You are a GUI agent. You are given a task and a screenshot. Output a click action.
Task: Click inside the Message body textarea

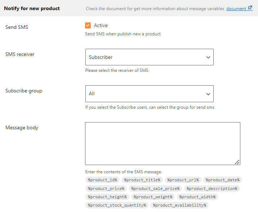click(163, 143)
